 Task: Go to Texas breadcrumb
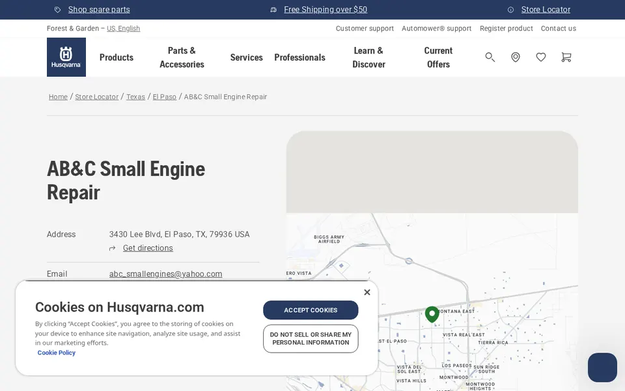[x=135, y=97]
